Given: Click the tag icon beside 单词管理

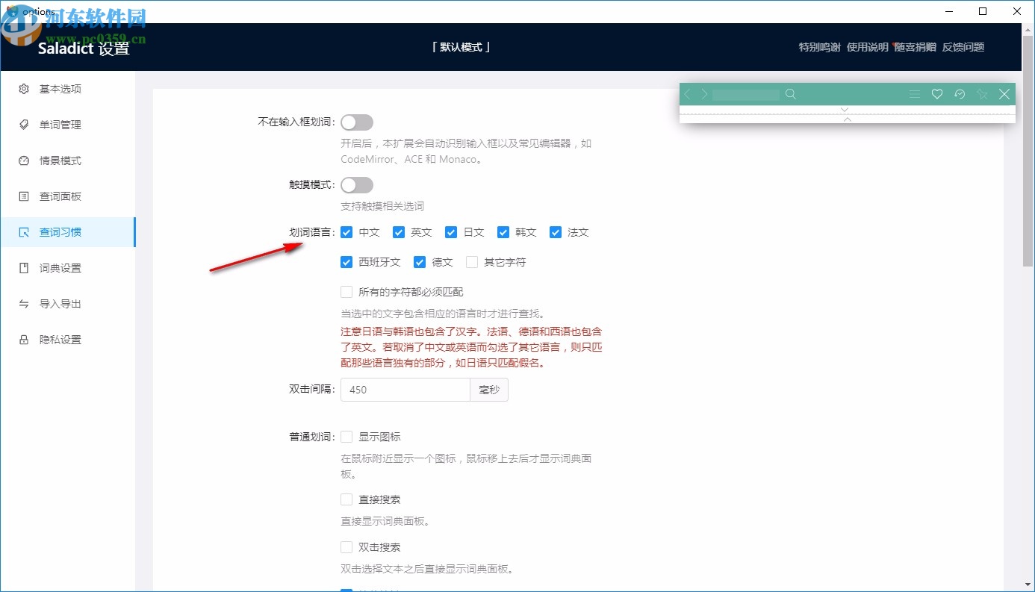Looking at the screenshot, I should 24,125.
